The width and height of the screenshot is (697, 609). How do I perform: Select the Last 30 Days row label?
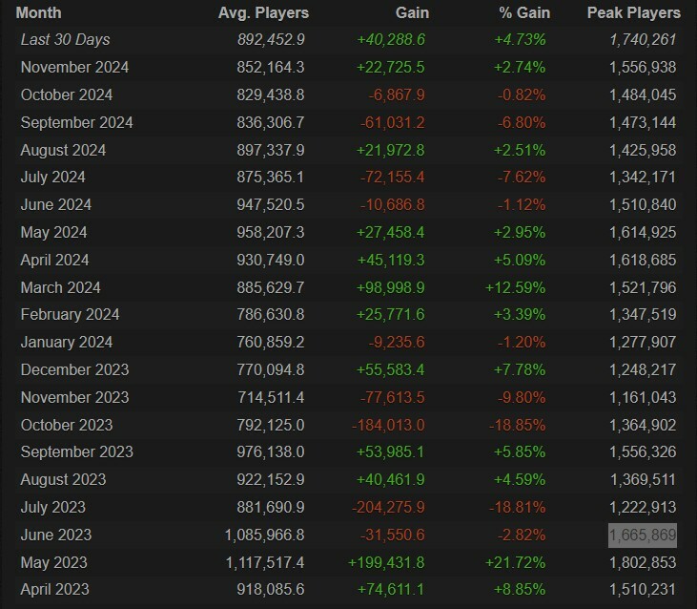tap(66, 39)
